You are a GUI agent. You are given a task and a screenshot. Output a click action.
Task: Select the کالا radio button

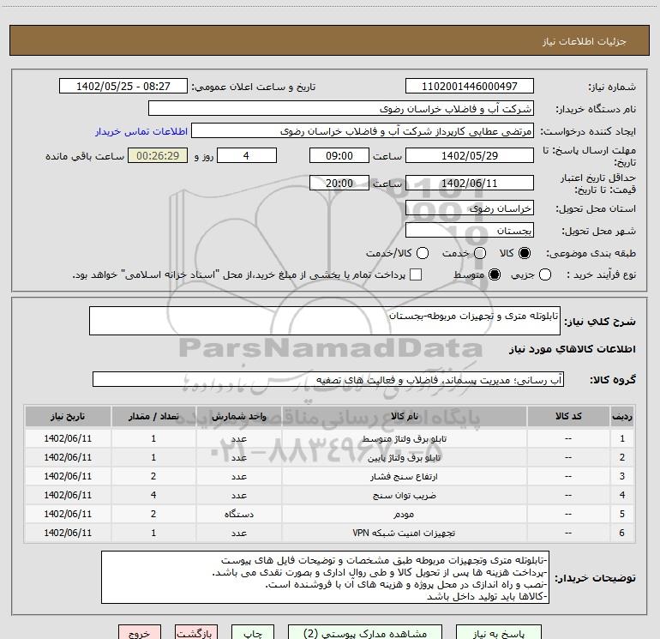525,253
